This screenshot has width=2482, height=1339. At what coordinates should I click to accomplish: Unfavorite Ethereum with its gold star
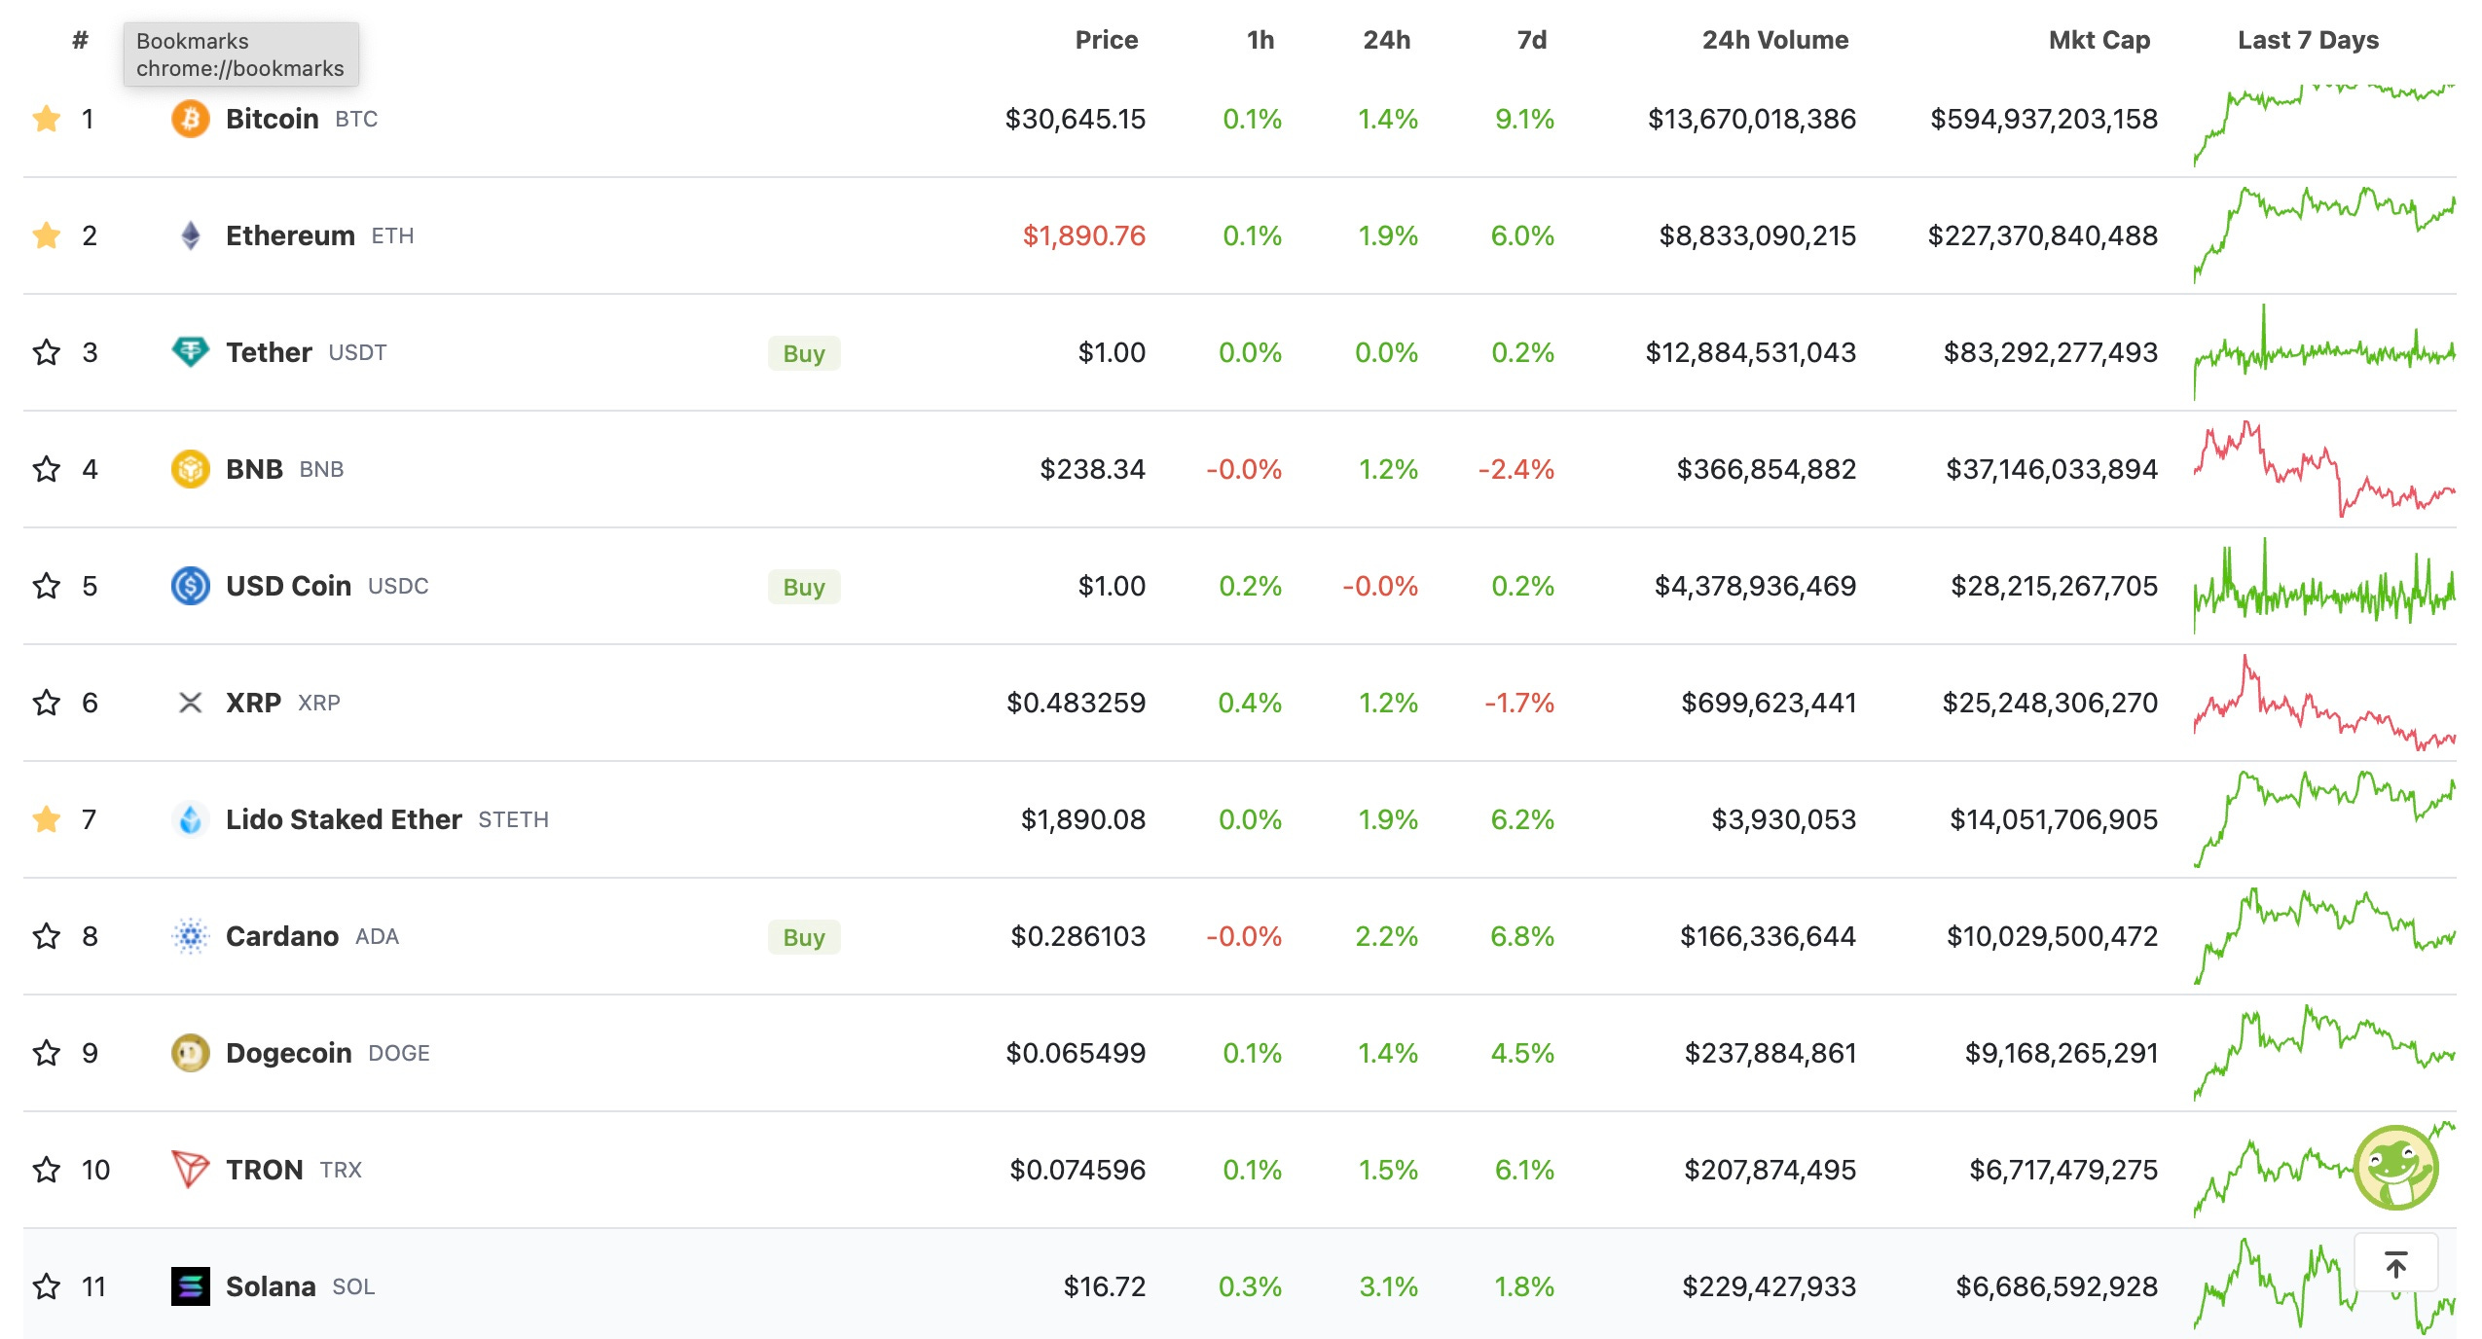pos(47,235)
